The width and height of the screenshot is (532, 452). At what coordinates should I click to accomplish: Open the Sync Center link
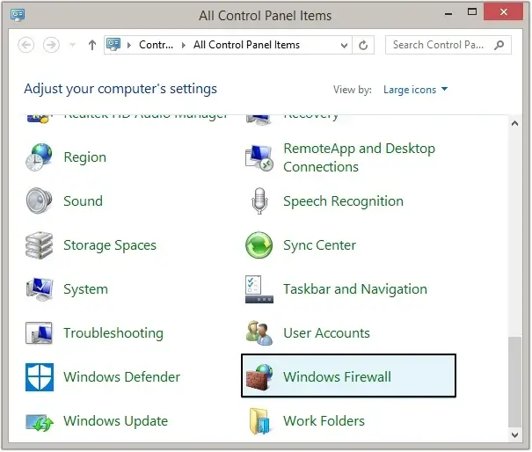point(319,245)
